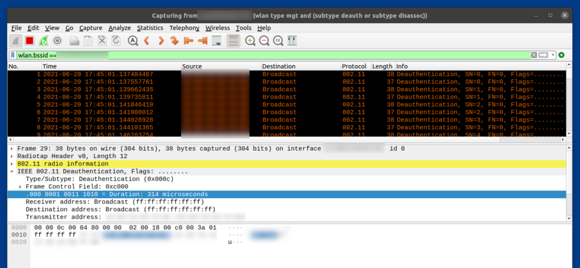580x268 pixels.
Task: Go back to previous packet arrow
Action: click(147, 41)
